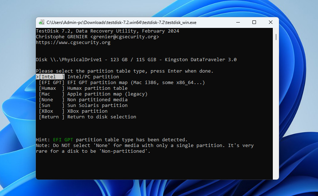The image size is (318, 196).
Task: Click the green EFI GPT hint text
Action: pyautogui.click(x=63, y=140)
